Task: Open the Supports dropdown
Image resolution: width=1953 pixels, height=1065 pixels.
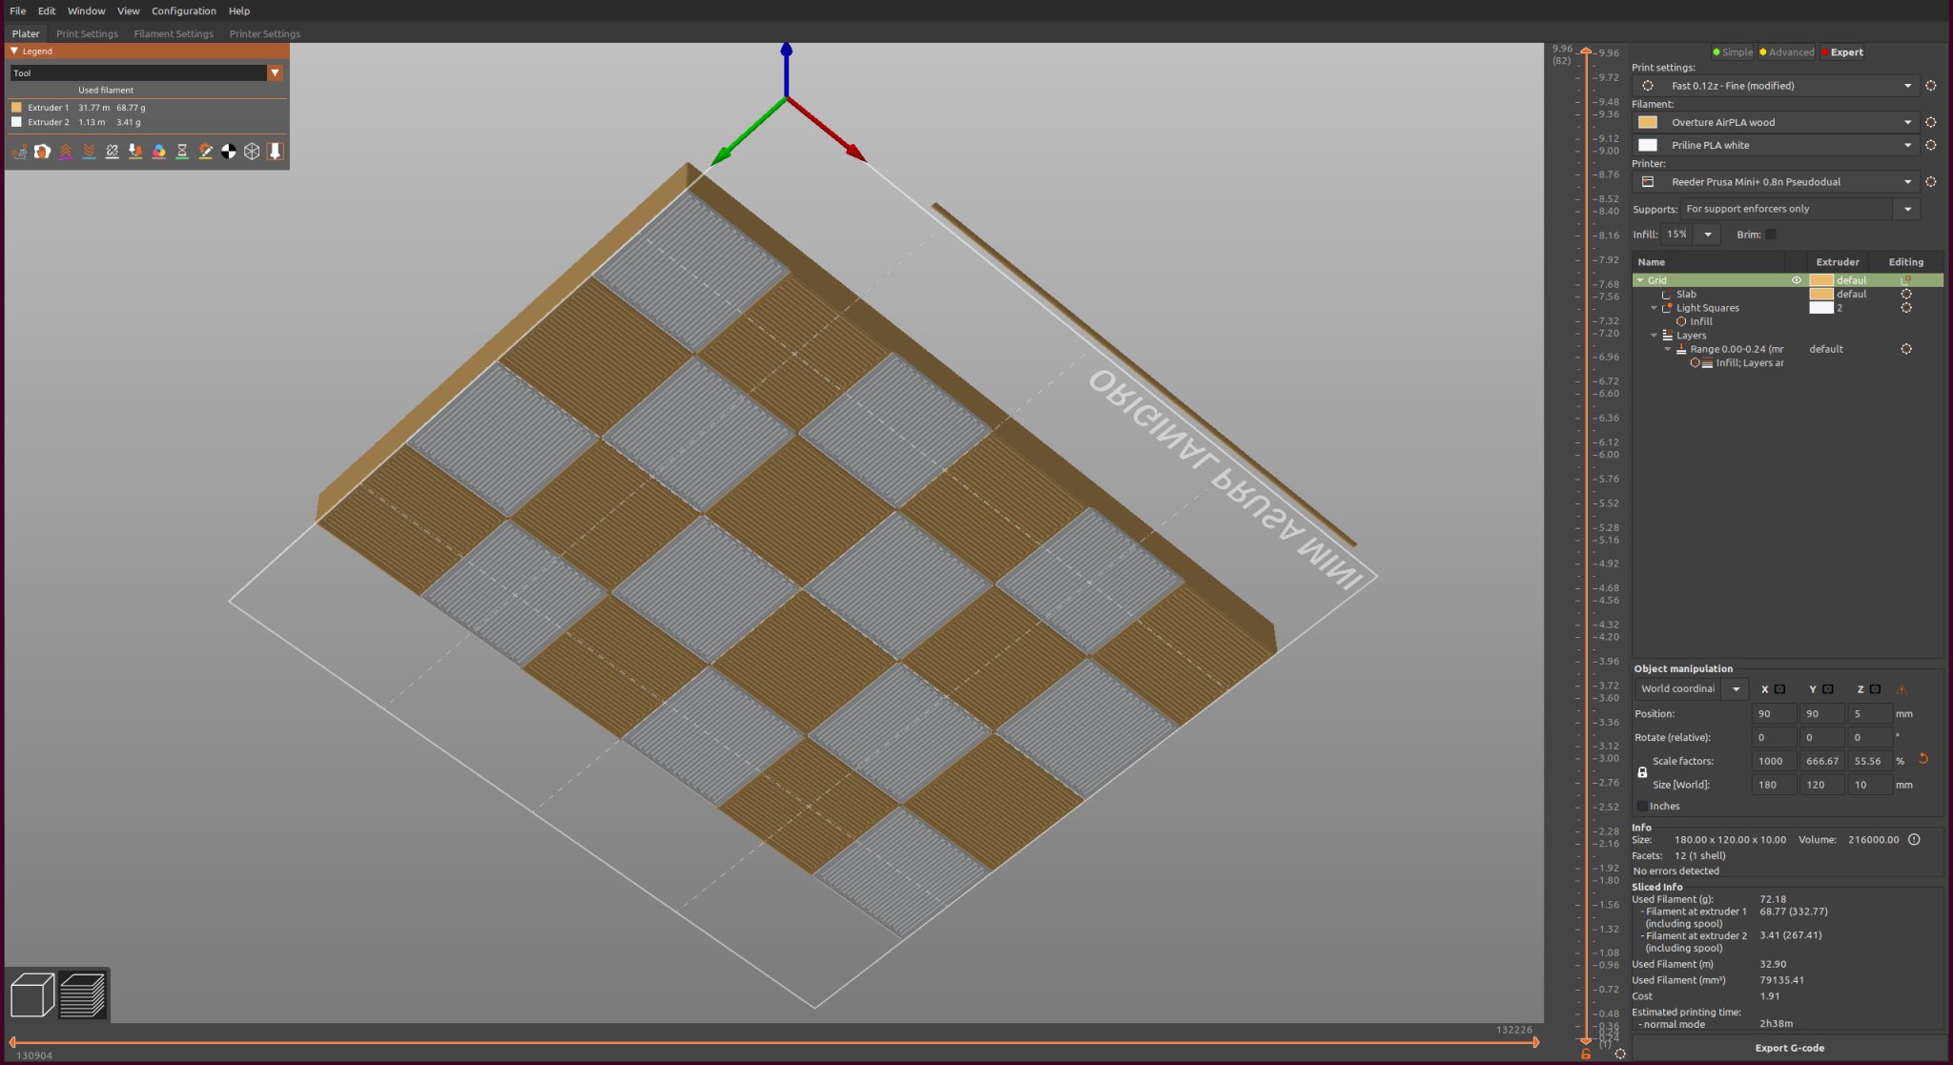Action: click(1907, 209)
